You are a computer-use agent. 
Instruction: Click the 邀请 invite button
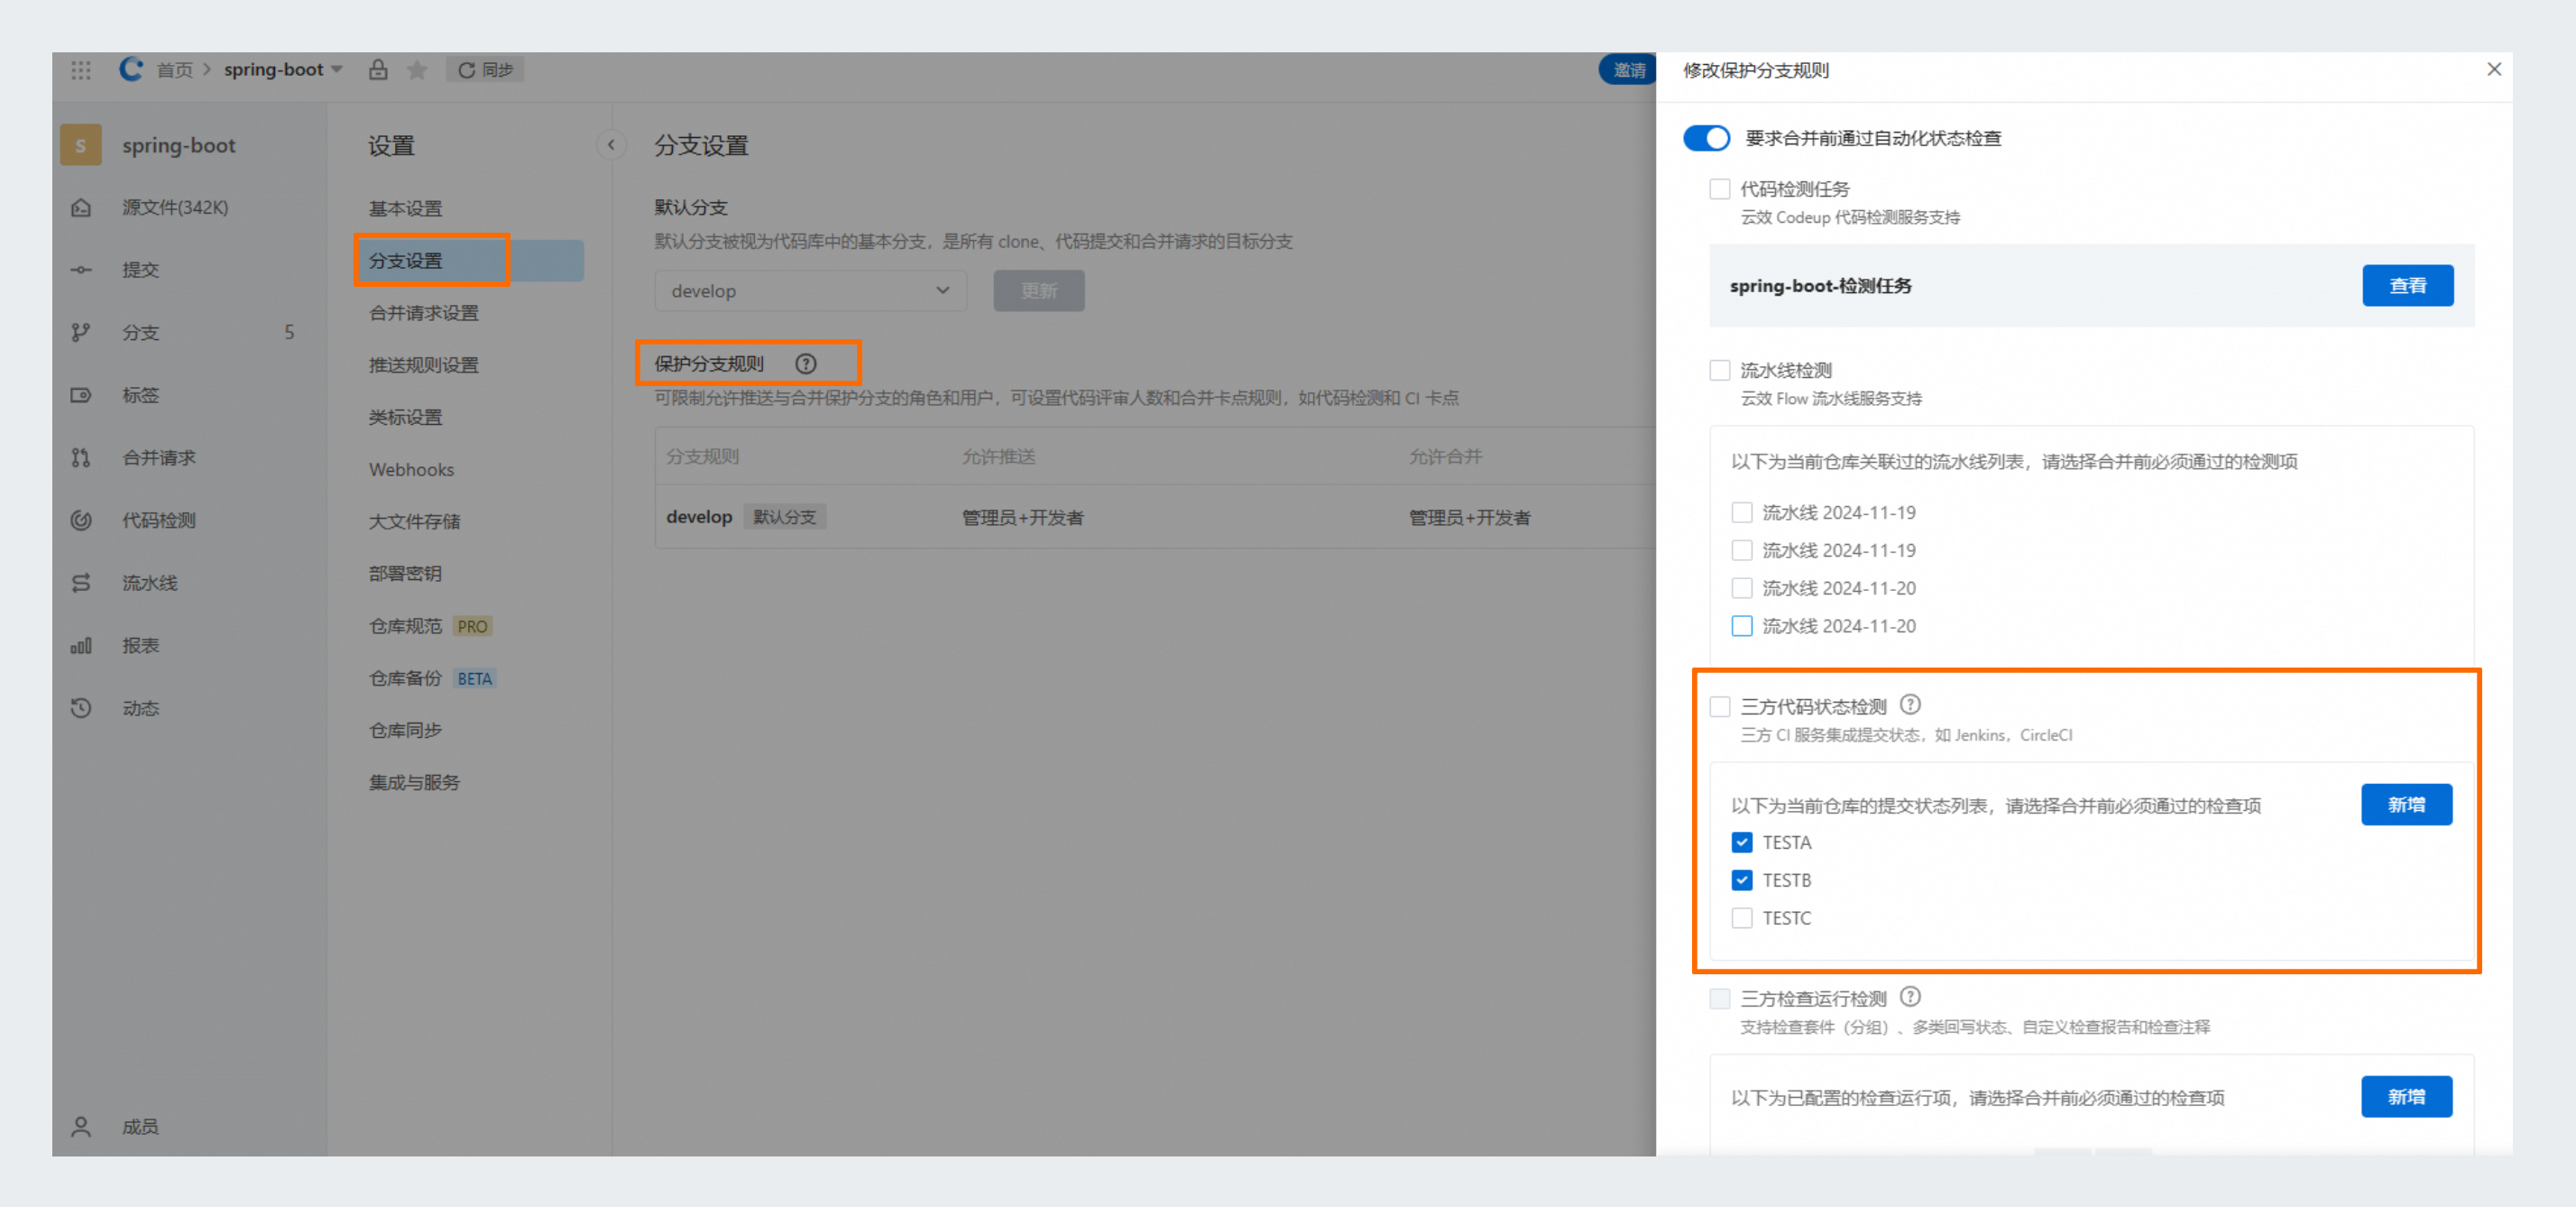coord(1628,69)
